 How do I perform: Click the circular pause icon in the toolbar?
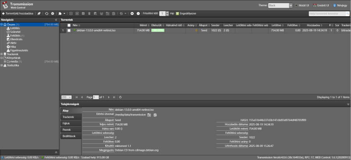coord(138,14)
